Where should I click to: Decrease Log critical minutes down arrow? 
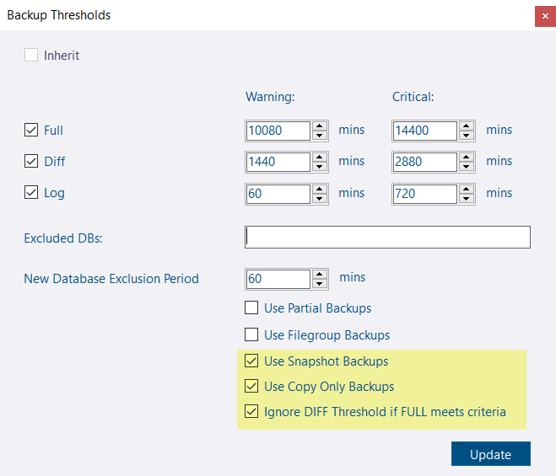click(467, 198)
